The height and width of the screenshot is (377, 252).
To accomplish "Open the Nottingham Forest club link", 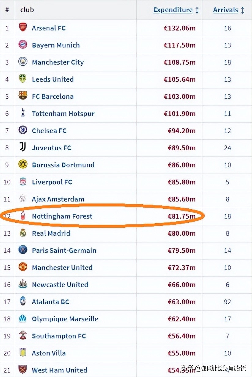I will [x=62, y=216].
